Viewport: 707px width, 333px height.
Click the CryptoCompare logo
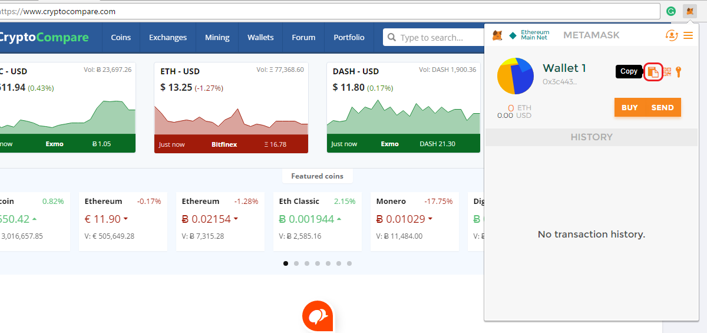pyautogui.click(x=44, y=37)
